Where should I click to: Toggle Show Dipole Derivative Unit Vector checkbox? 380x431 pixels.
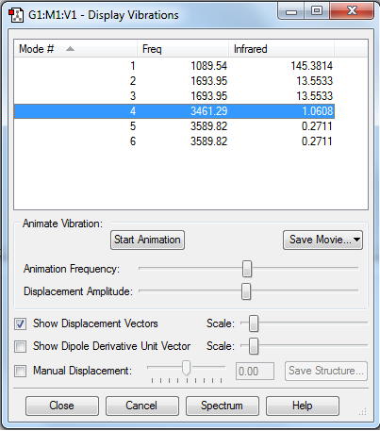point(21,346)
